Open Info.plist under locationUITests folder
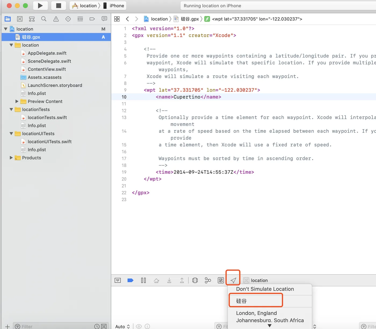Screen dimensions: 376x329 [x=37, y=150]
